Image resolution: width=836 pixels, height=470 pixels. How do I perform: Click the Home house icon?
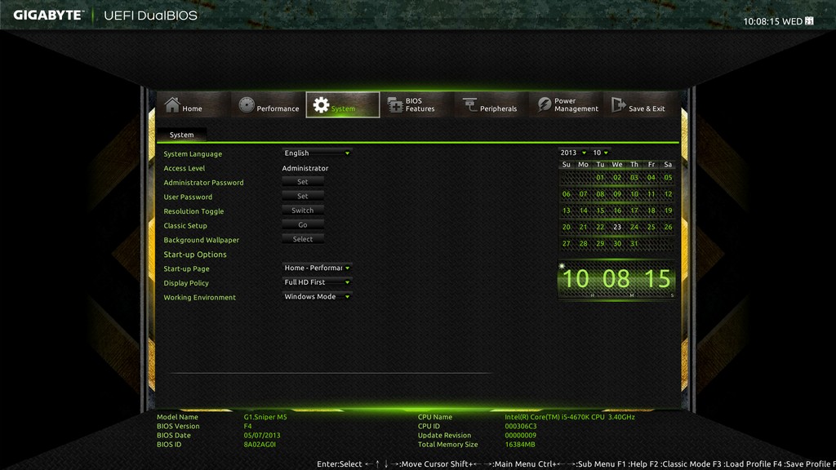pos(171,104)
